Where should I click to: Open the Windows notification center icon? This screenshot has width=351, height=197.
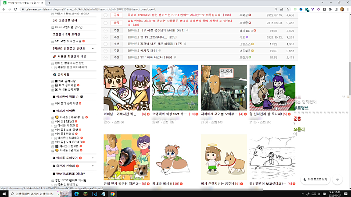[346, 194]
